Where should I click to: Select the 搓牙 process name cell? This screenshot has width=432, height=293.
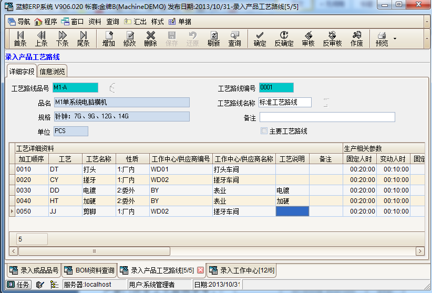point(99,180)
